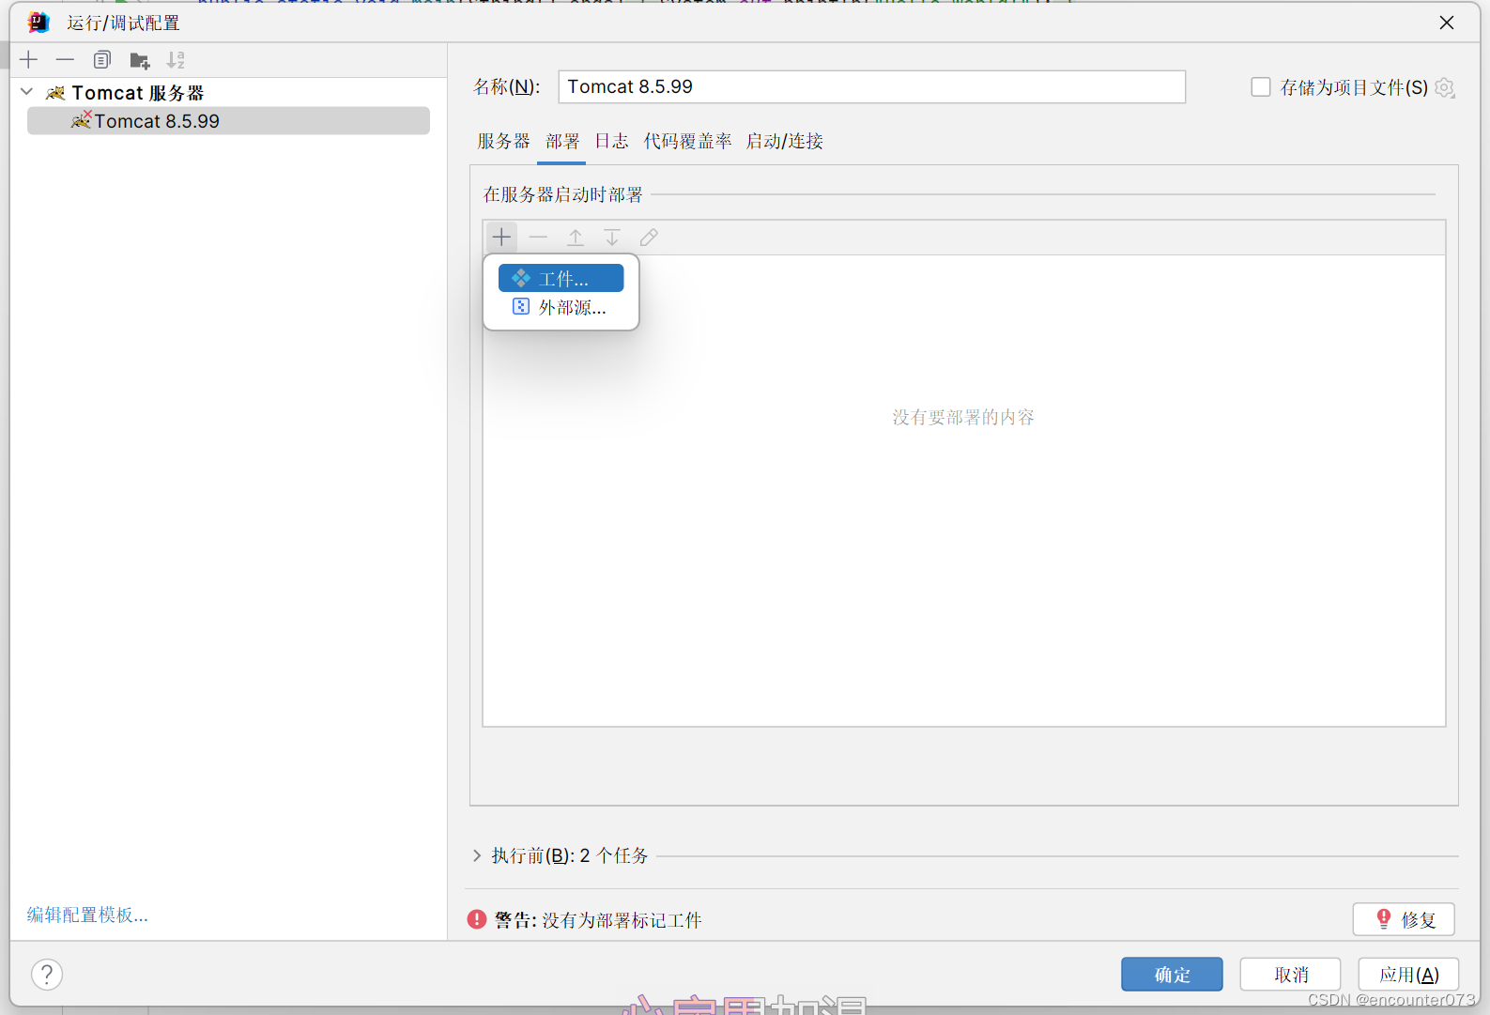Choose 工件... from the popup menu
Image resolution: width=1490 pixels, height=1015 pixels.
[561, 279]
